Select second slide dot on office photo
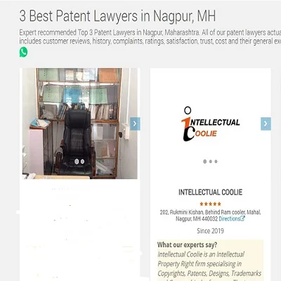The width and height of the screenshot is (281, 281). click(82, 162)
